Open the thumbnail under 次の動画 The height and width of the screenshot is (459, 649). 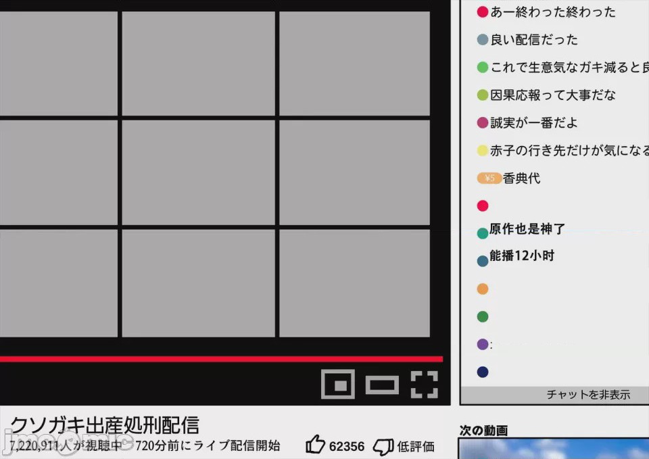point(554,449)
